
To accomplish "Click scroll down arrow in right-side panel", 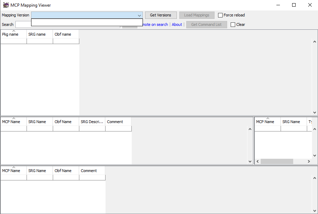I will coord(315,156).
